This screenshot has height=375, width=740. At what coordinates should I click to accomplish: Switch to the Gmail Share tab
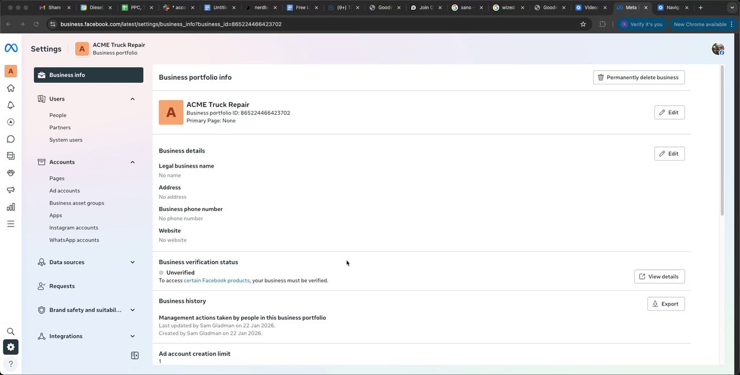(54, 8)
